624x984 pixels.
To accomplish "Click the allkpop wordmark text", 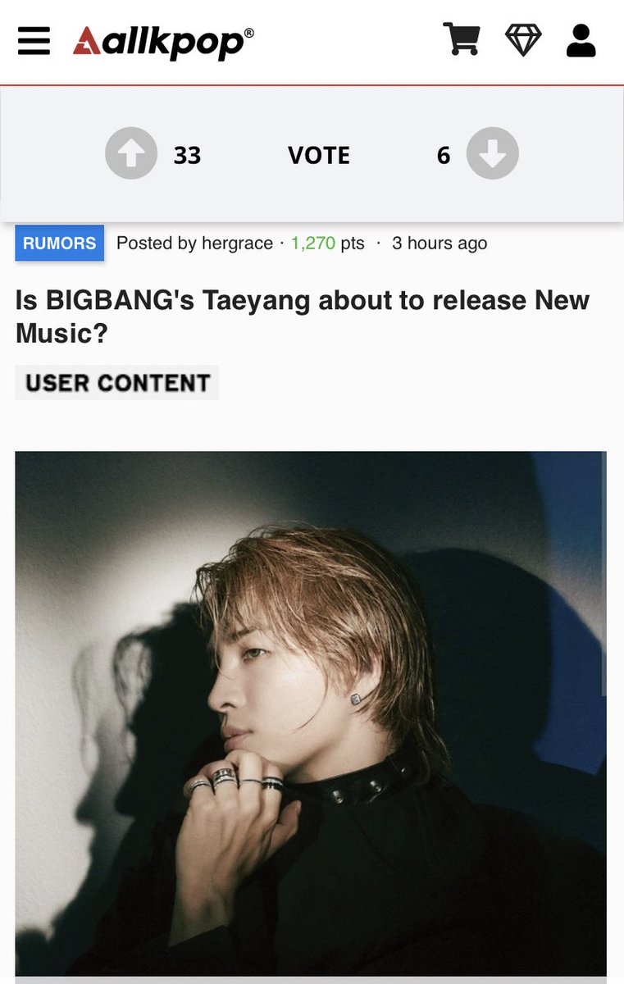I will (x=173, y=43).
